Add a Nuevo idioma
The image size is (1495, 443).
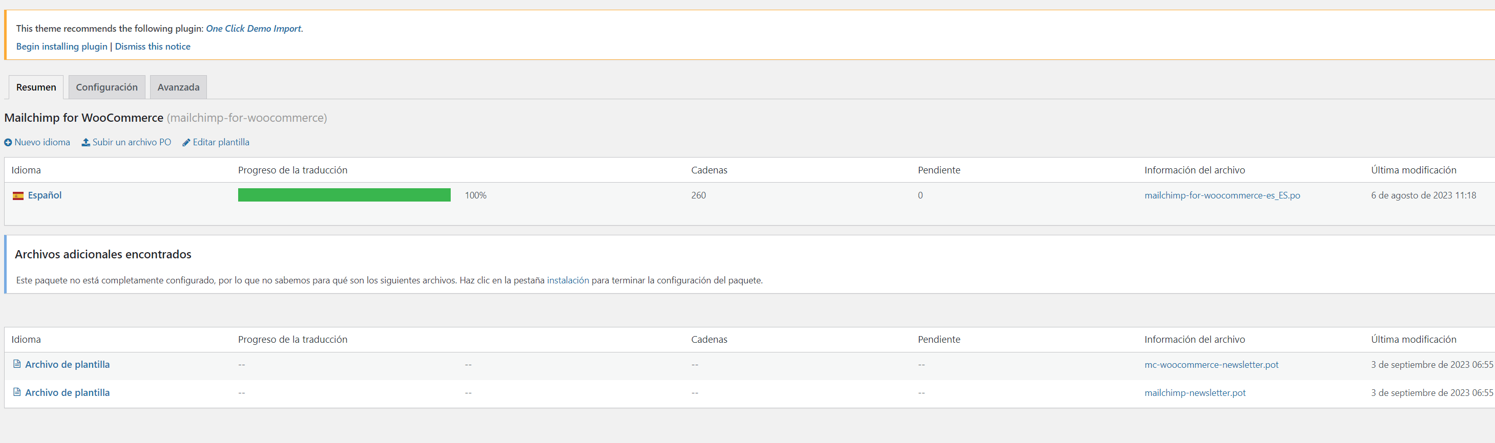click(43, 142)
